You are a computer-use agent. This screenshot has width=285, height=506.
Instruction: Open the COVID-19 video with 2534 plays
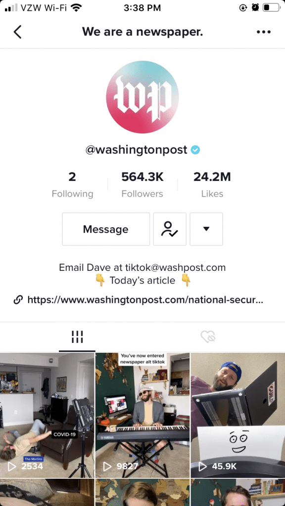click(47, 415)
